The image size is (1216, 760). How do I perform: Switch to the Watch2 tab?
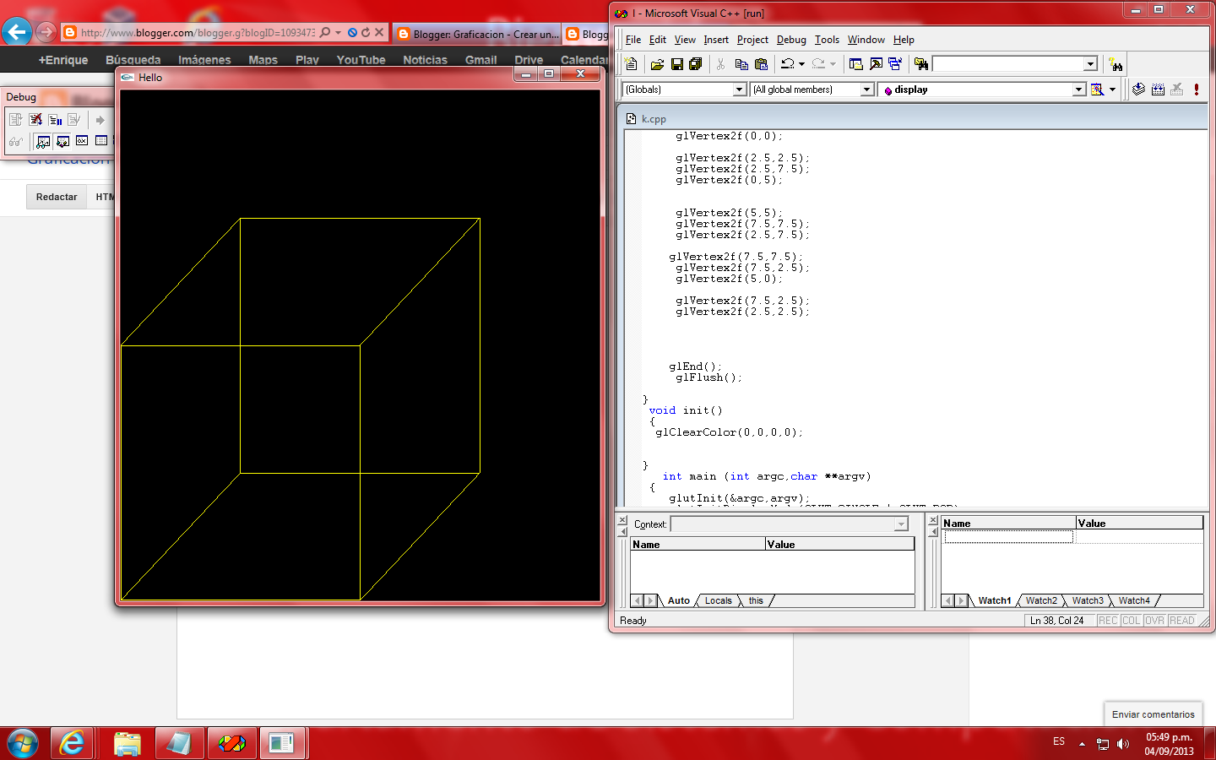coord(1041,601)
